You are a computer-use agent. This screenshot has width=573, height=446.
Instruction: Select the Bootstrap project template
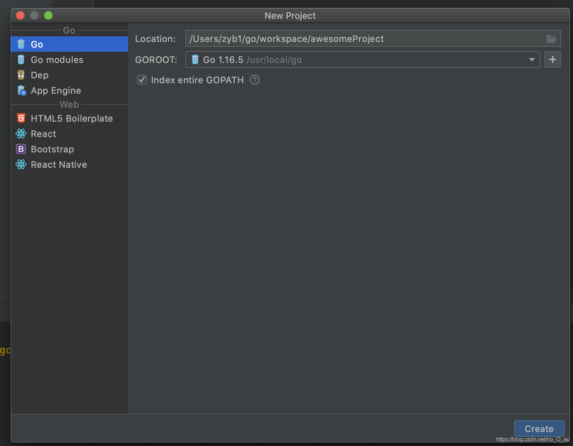(69, 149)
